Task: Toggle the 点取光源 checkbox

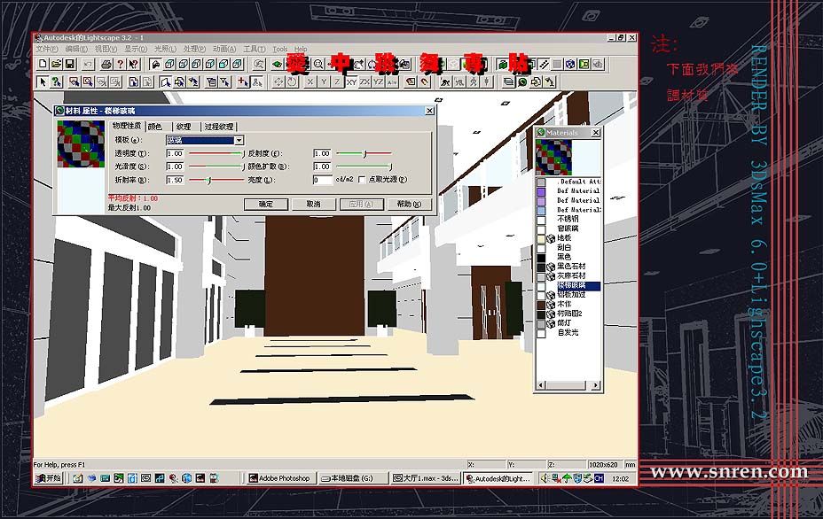Action: [x=362, y=180]
